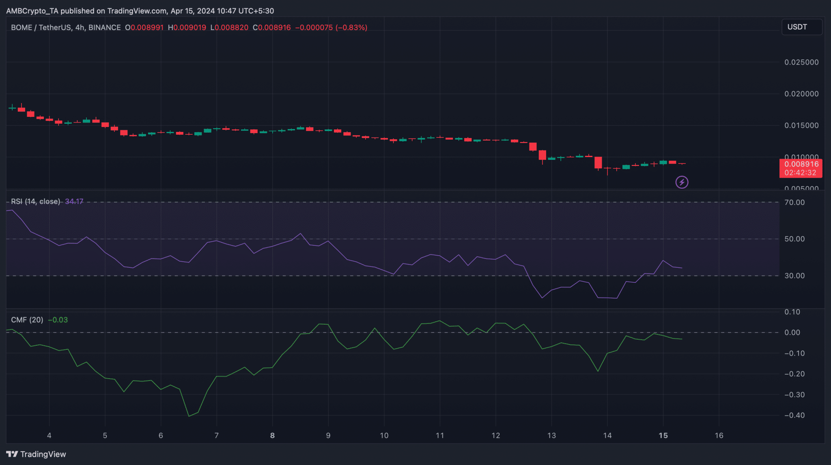831x465 pixels.
Task: Click RSI value 34.17
Action: [x=74, y=201]
